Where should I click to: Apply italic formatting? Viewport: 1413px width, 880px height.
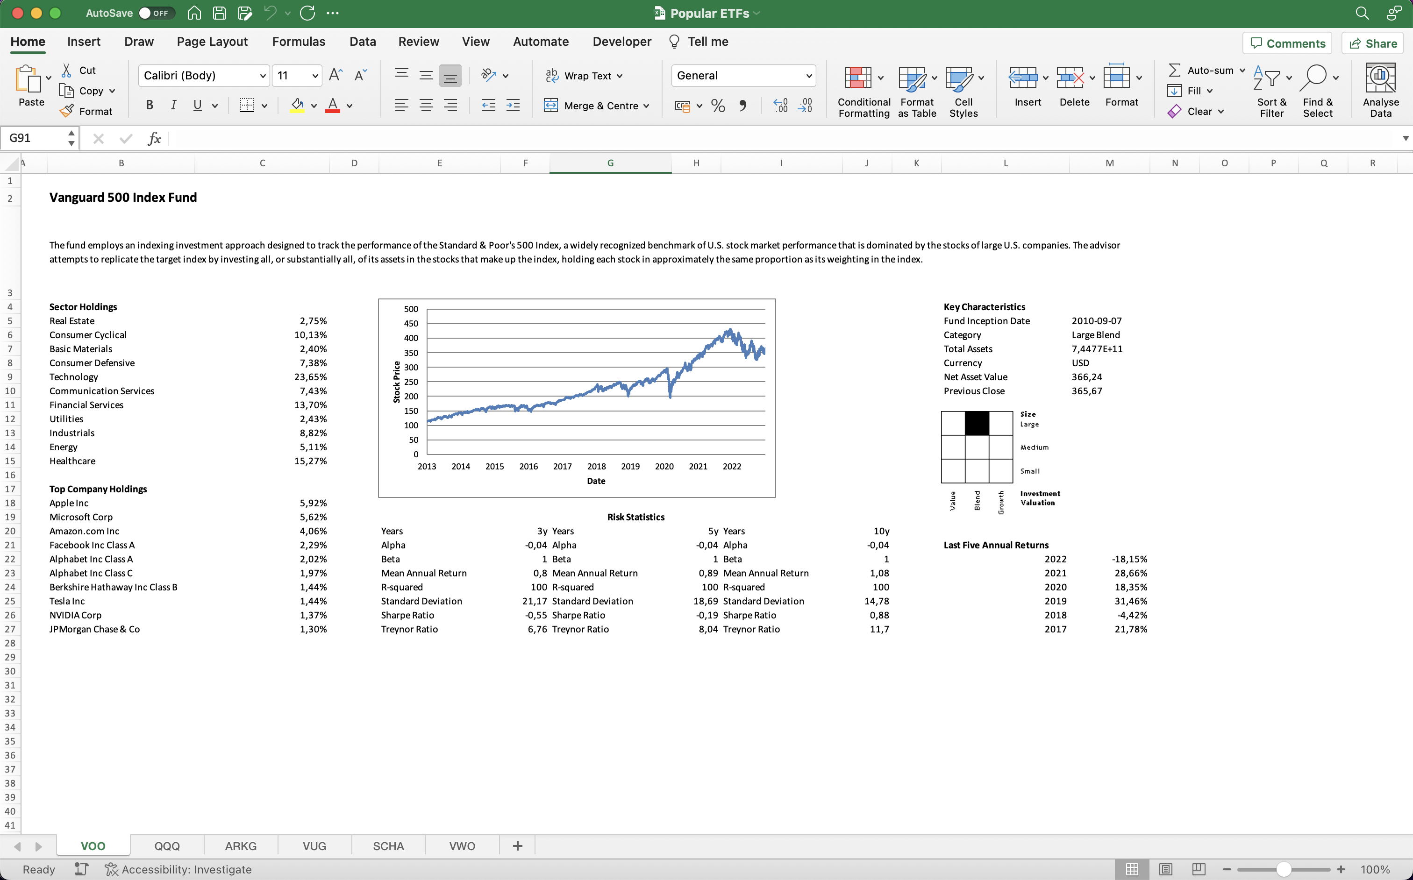[x=173, y=106]
